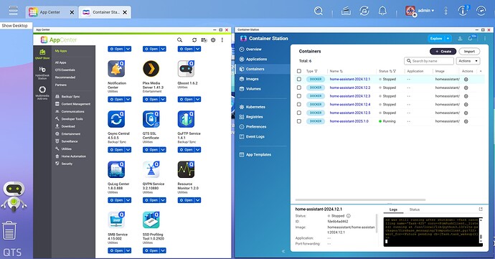Open actions gear for home-assistant-2025.1.0
The width and height of the screenshot is (495, 259).
466,121
